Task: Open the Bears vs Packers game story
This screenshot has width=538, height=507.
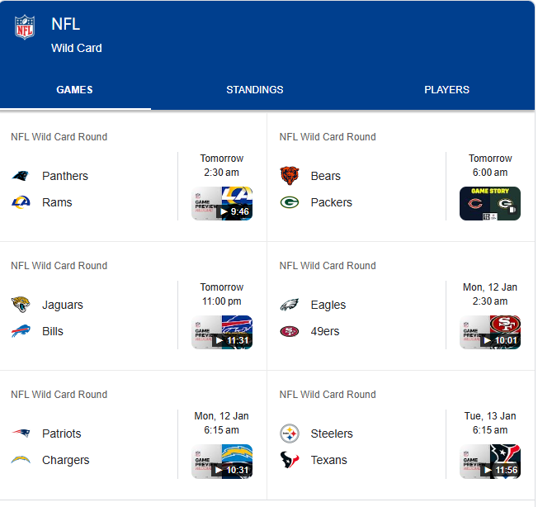Action: pyautogui.click(x=490, y=203)
